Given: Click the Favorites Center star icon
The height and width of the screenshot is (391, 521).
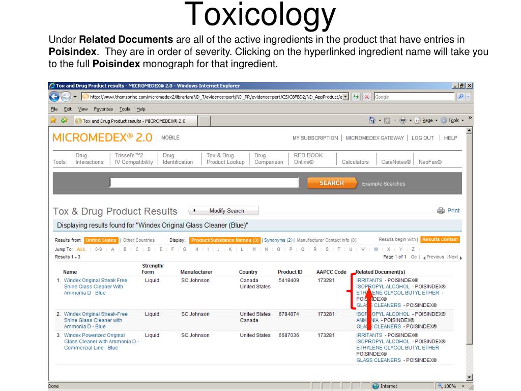Looking at the screenshot, I should pos(53,120).
